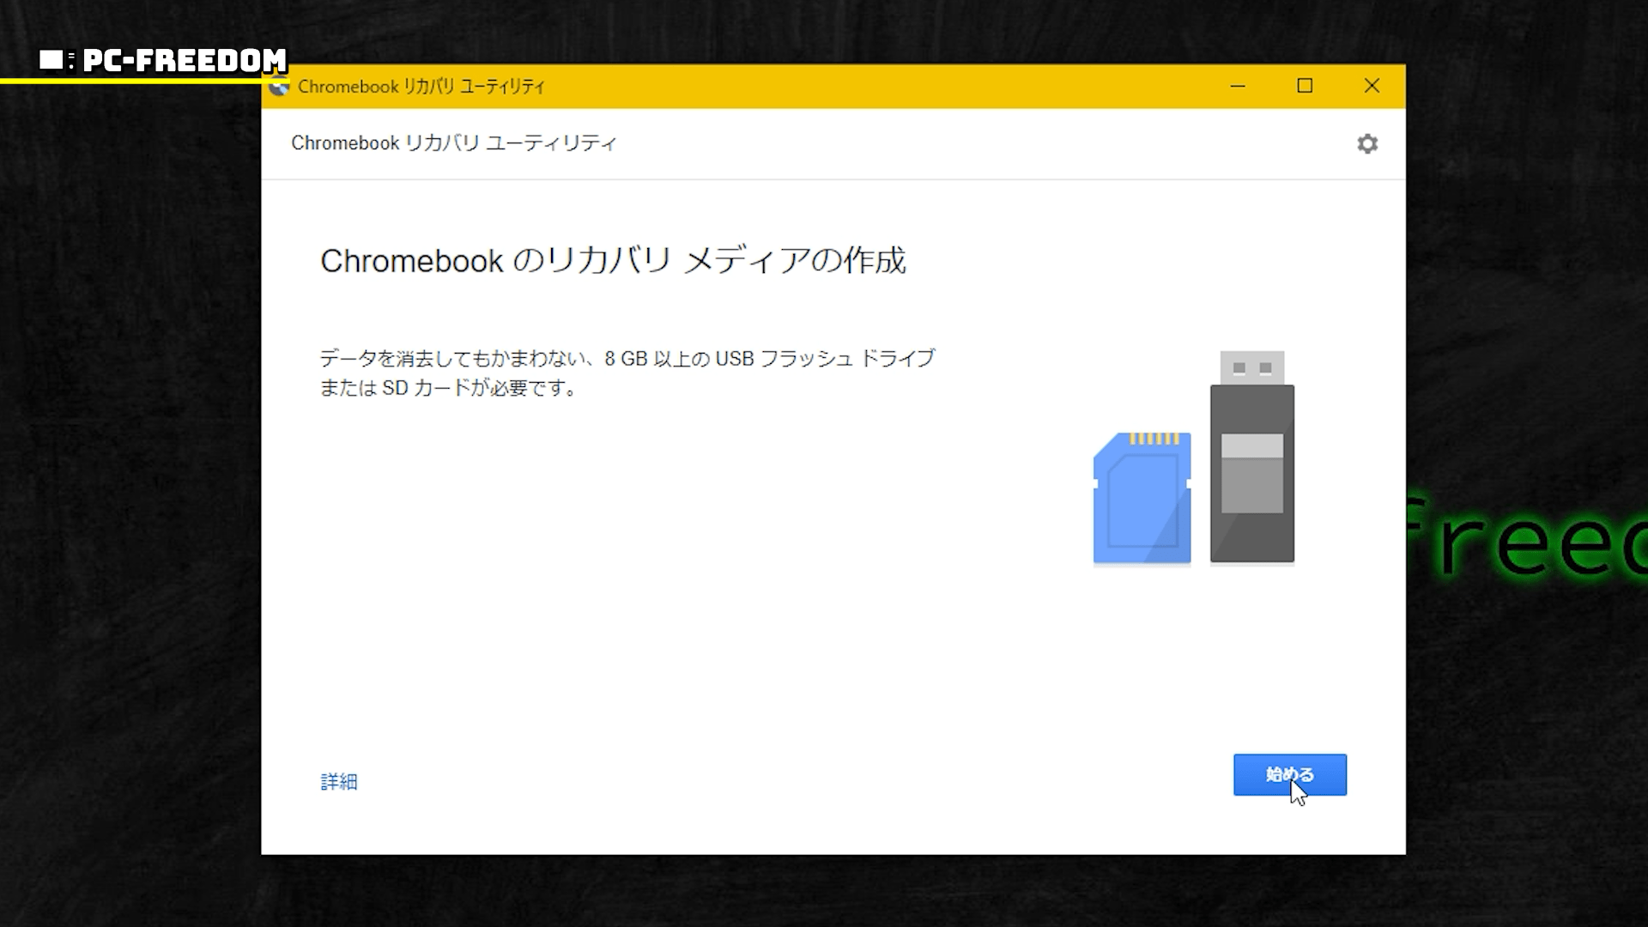The image size is (1648, 927).
Task: Click the blue 始める button
Action: [1289, 774]
